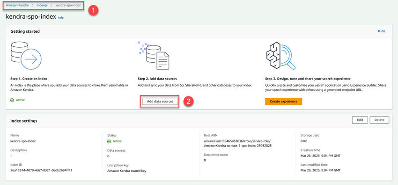Click Amazon Kendra owned key encryption value

127,171
